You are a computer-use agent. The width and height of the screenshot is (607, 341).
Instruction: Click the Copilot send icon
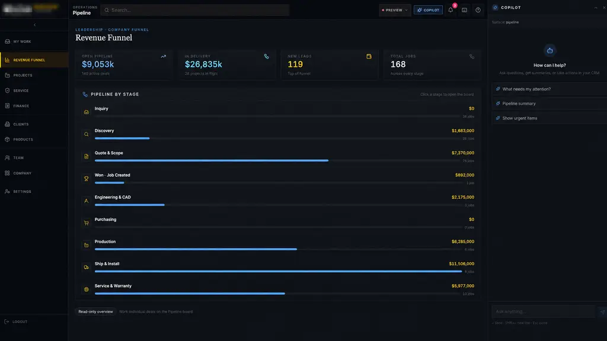(602, 311)
